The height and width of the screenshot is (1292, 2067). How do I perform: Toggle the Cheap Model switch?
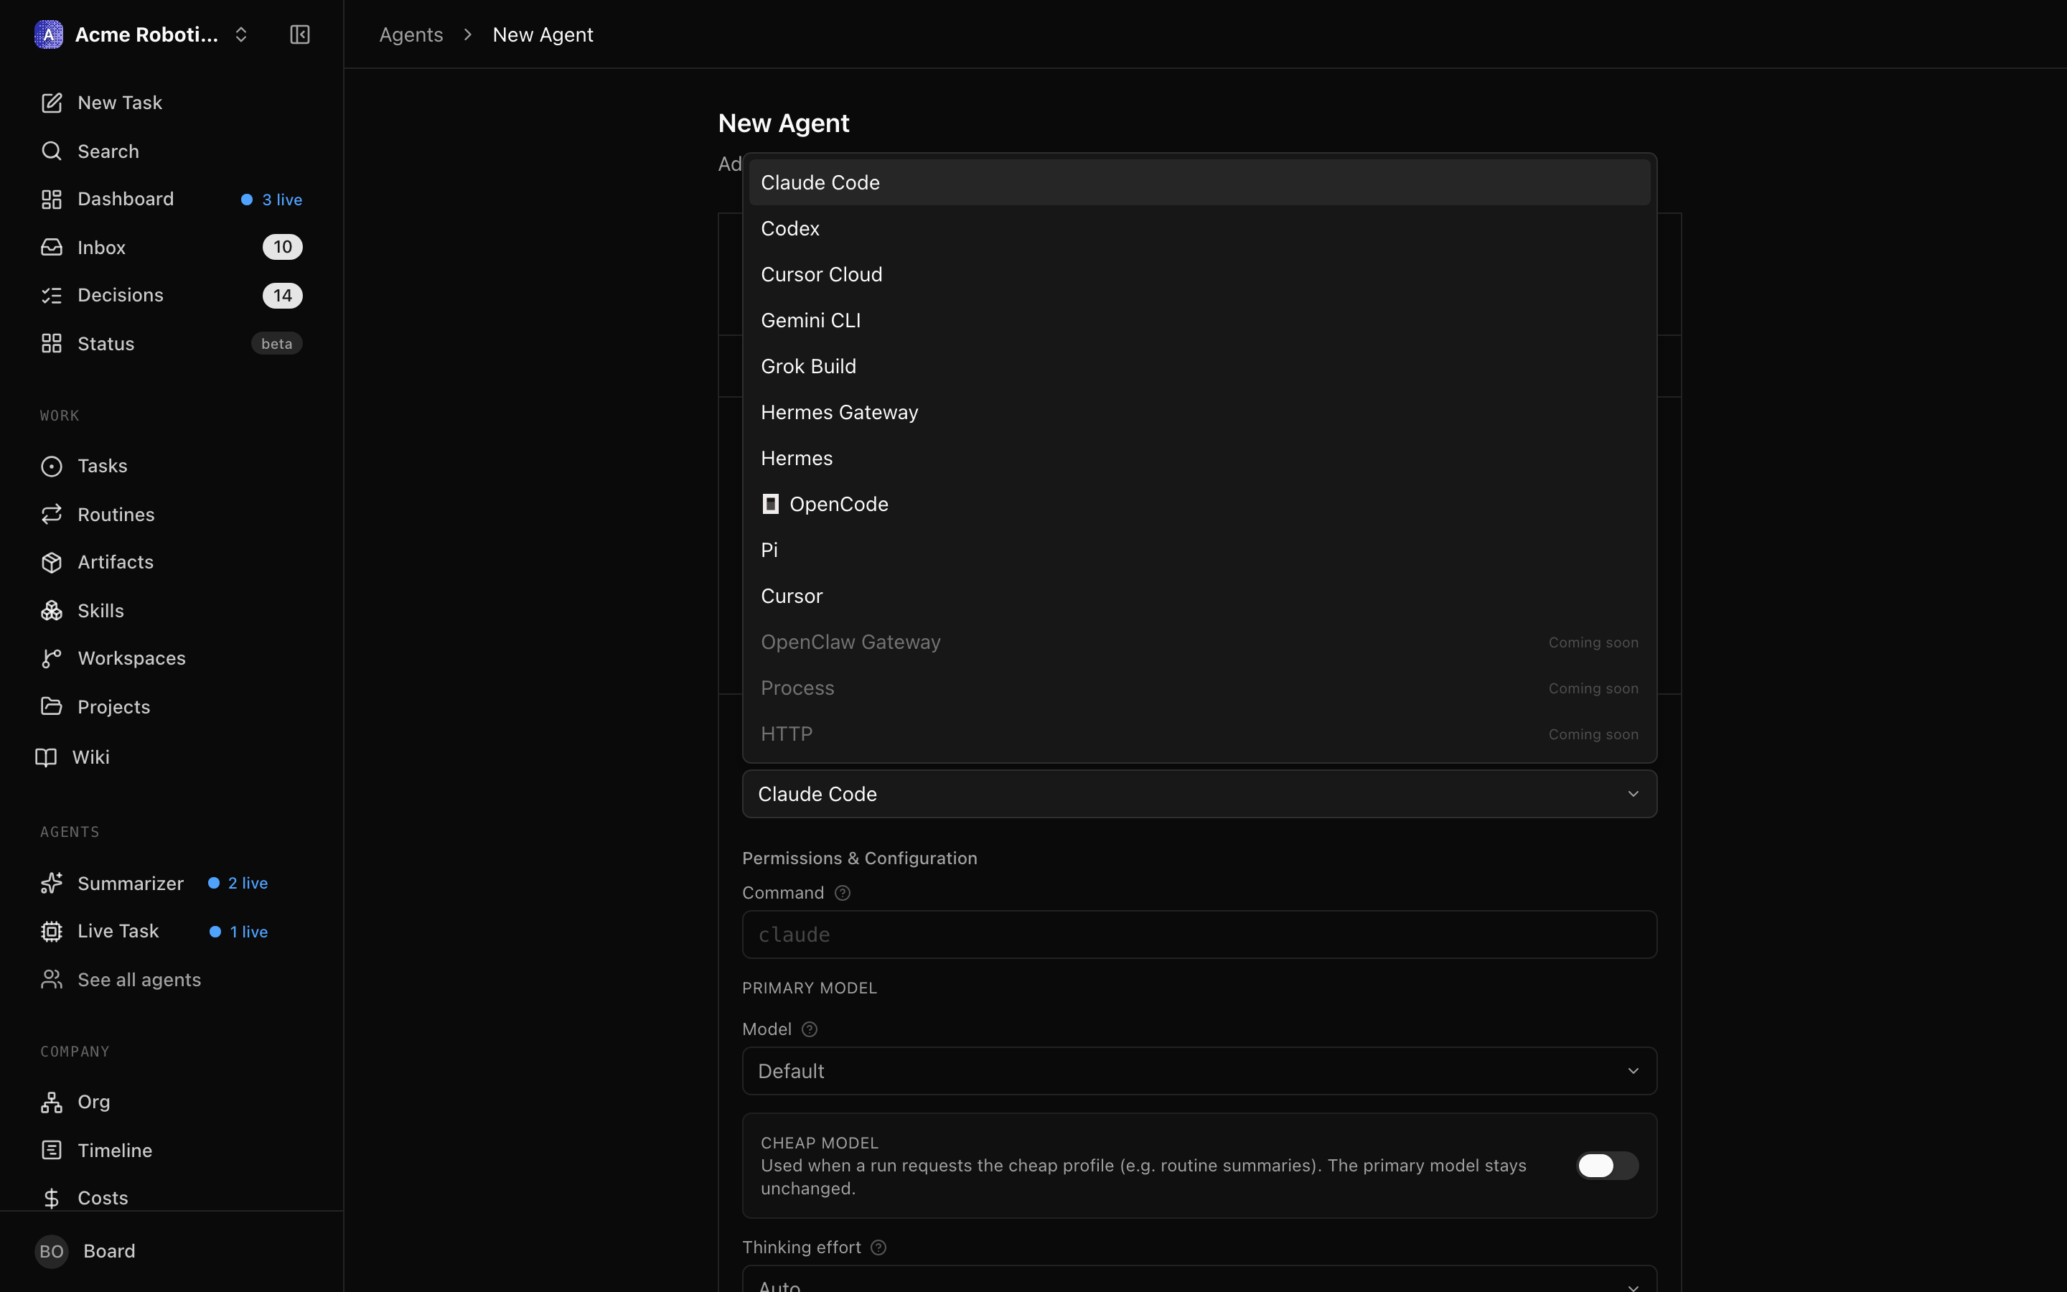pyautogui.click(x=1607, y=1166)
